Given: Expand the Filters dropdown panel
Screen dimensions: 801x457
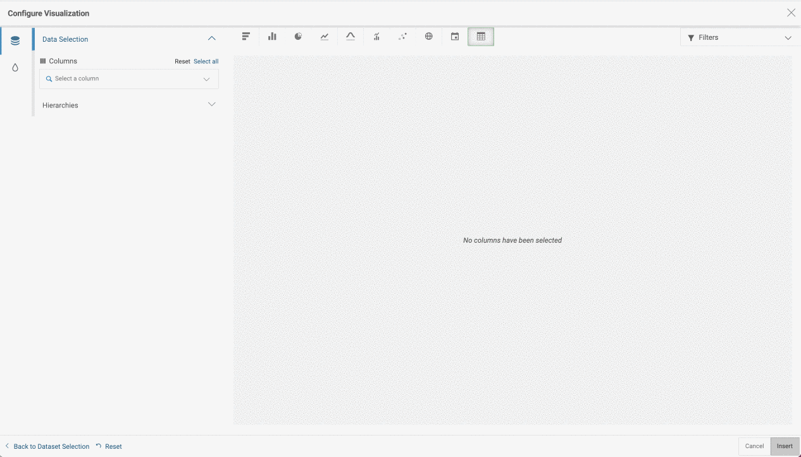Looking at the screenshot, I should click(740, 37).
